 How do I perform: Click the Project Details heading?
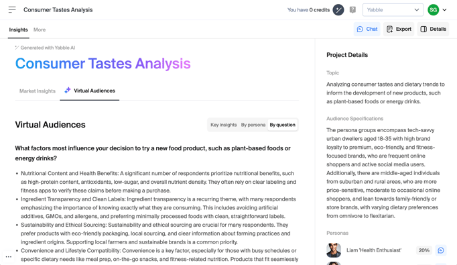coord(347,55)
